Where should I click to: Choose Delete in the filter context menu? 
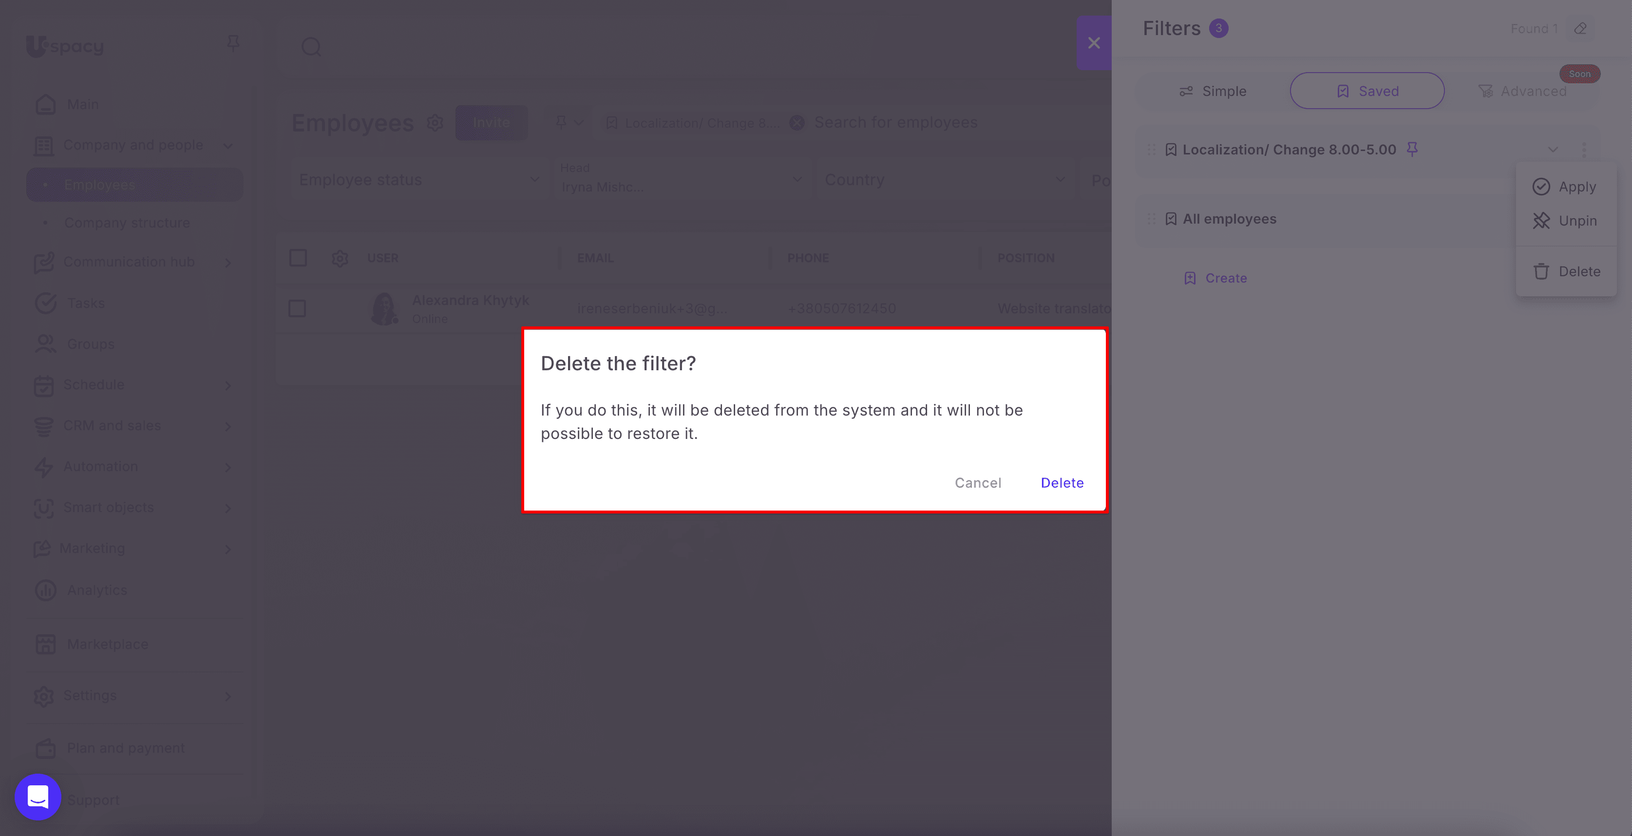coord(1565,272)
